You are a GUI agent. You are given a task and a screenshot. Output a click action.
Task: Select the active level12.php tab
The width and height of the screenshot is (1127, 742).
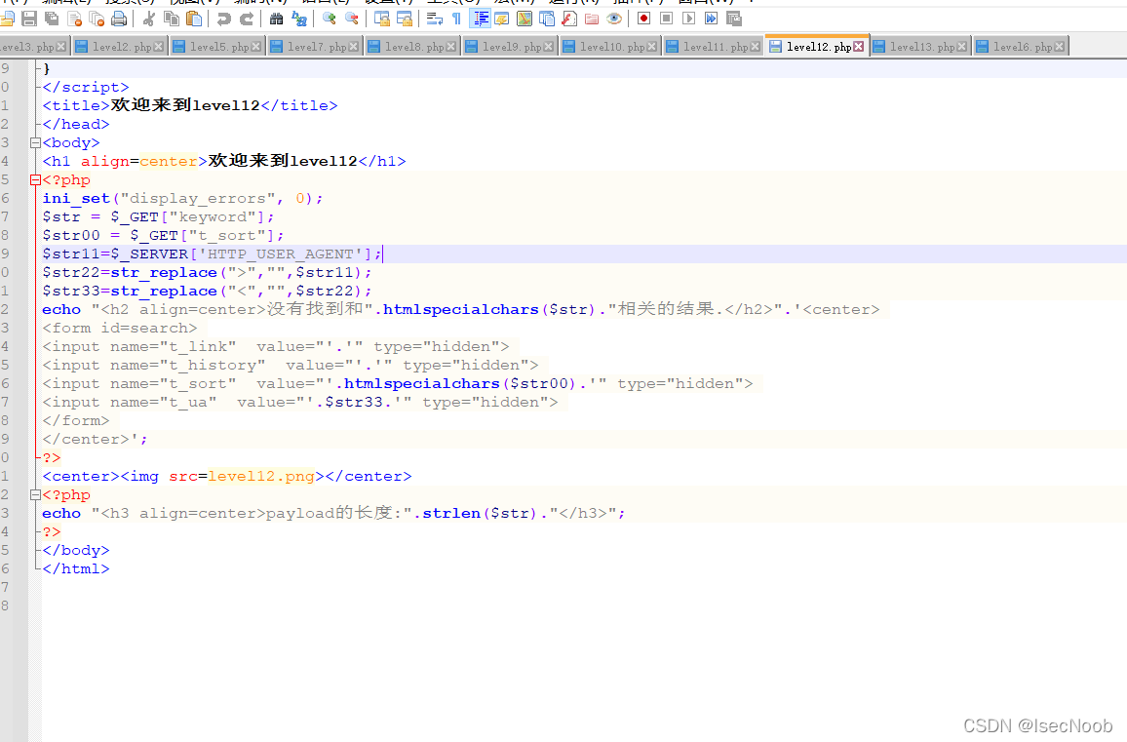tap(817, 46)
